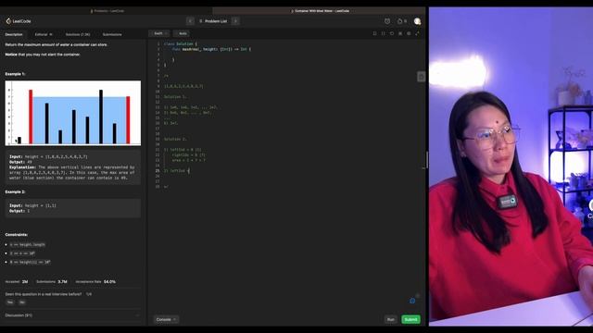Open the timer clock icon in header
593x333 pixels.
[x=387, y=21]
